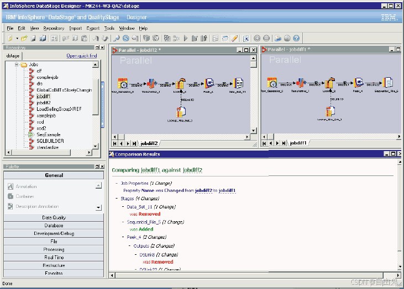Open the Tools menu
The image size is (404, 289).
click(x=109, y=28)
